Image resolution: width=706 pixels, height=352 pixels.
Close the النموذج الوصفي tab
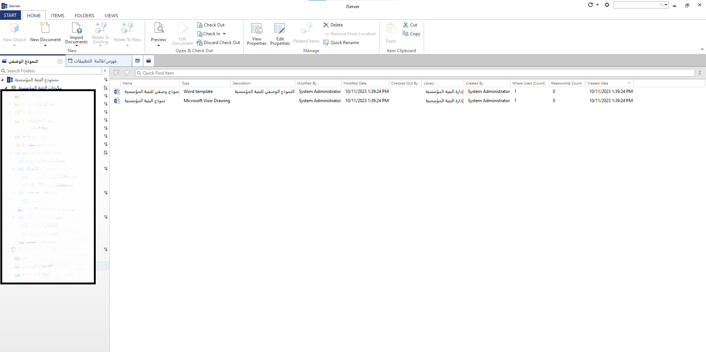coord(60,61)
